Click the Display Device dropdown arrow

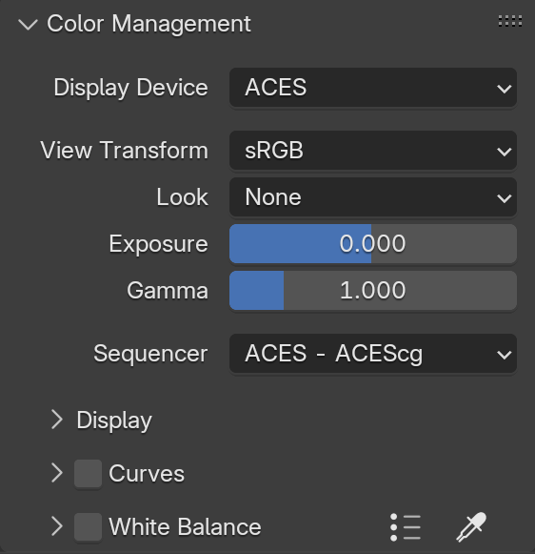[x=504, y=89]
